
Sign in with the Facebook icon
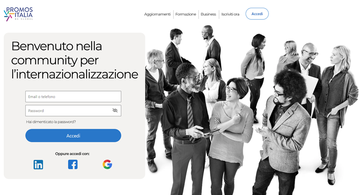pyautogui.click(x=73, y=164)
